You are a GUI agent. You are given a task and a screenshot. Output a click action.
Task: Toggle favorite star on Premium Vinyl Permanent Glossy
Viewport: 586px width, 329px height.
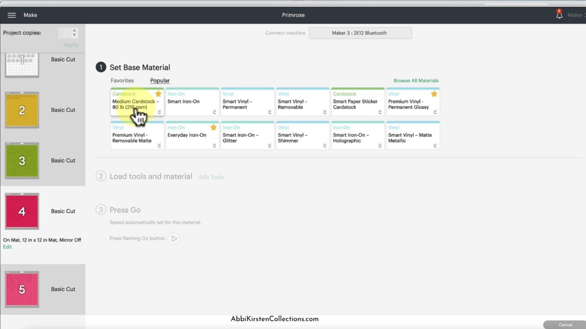pos(434,94)
